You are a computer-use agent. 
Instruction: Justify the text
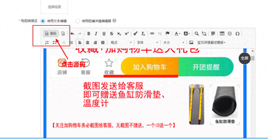pyautogui.click(x=103, y=43)
